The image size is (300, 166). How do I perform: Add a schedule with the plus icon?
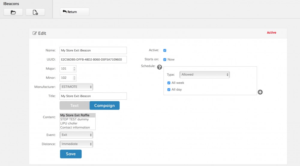(x=260, y=92)
